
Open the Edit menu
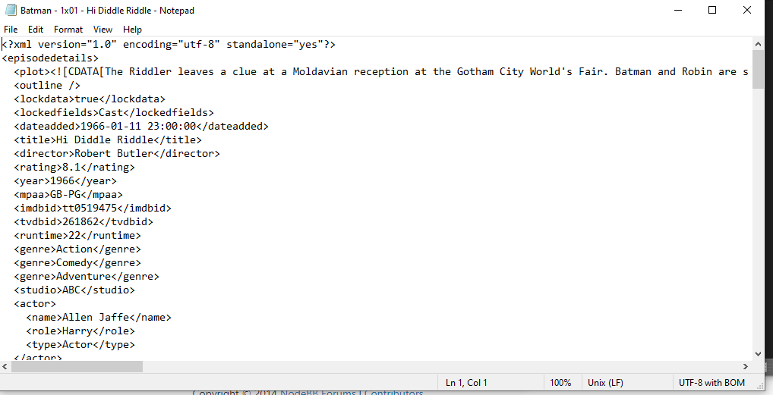coord(36,30)
